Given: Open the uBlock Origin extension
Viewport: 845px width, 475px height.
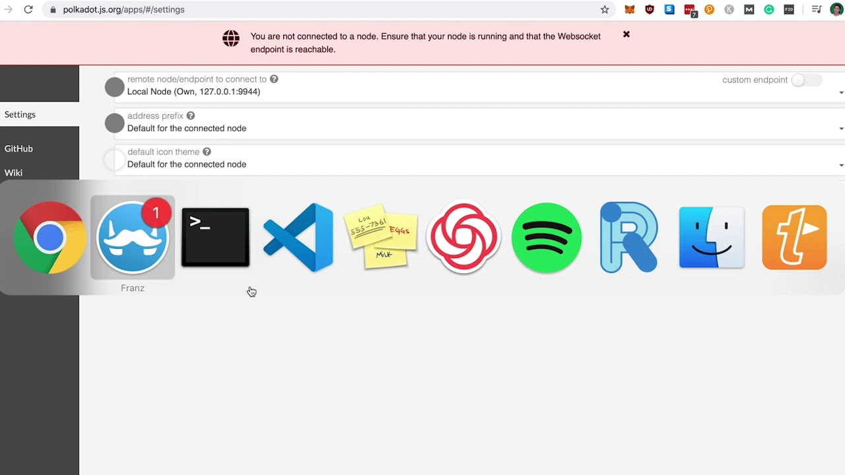Looking at the screenshot, I should click(650, 9).
